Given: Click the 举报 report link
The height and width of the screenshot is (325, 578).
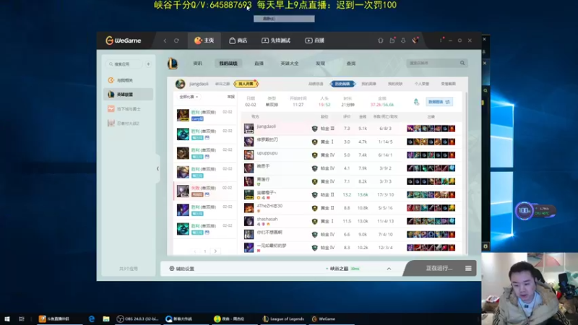Looking at the screenshot, I should [x=230, y=97].
